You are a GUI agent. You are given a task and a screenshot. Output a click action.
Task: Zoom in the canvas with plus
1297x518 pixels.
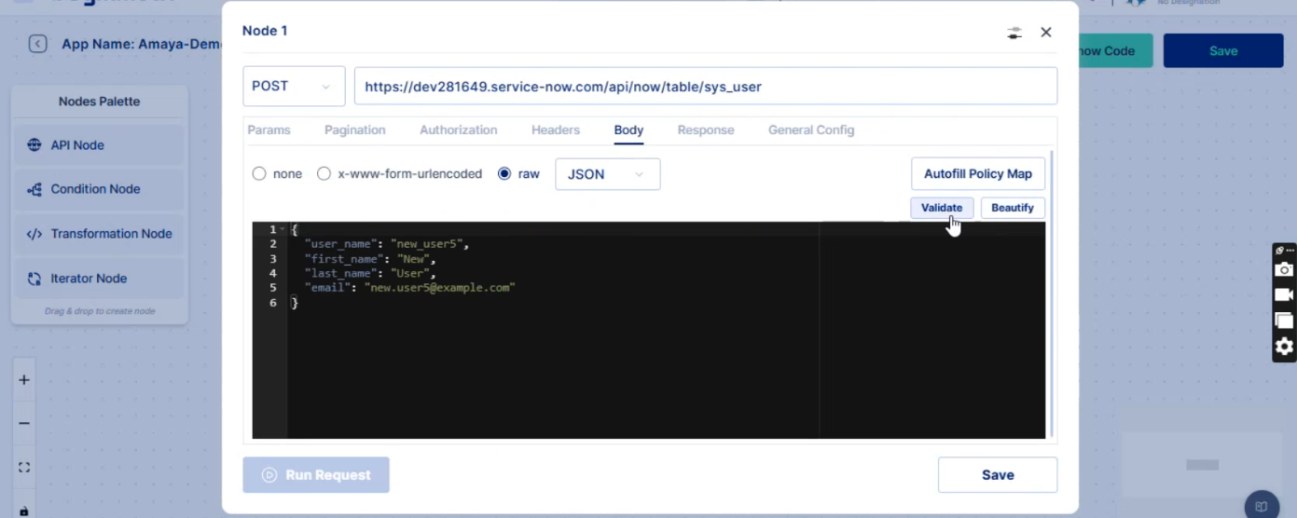(x=24, y=380)
